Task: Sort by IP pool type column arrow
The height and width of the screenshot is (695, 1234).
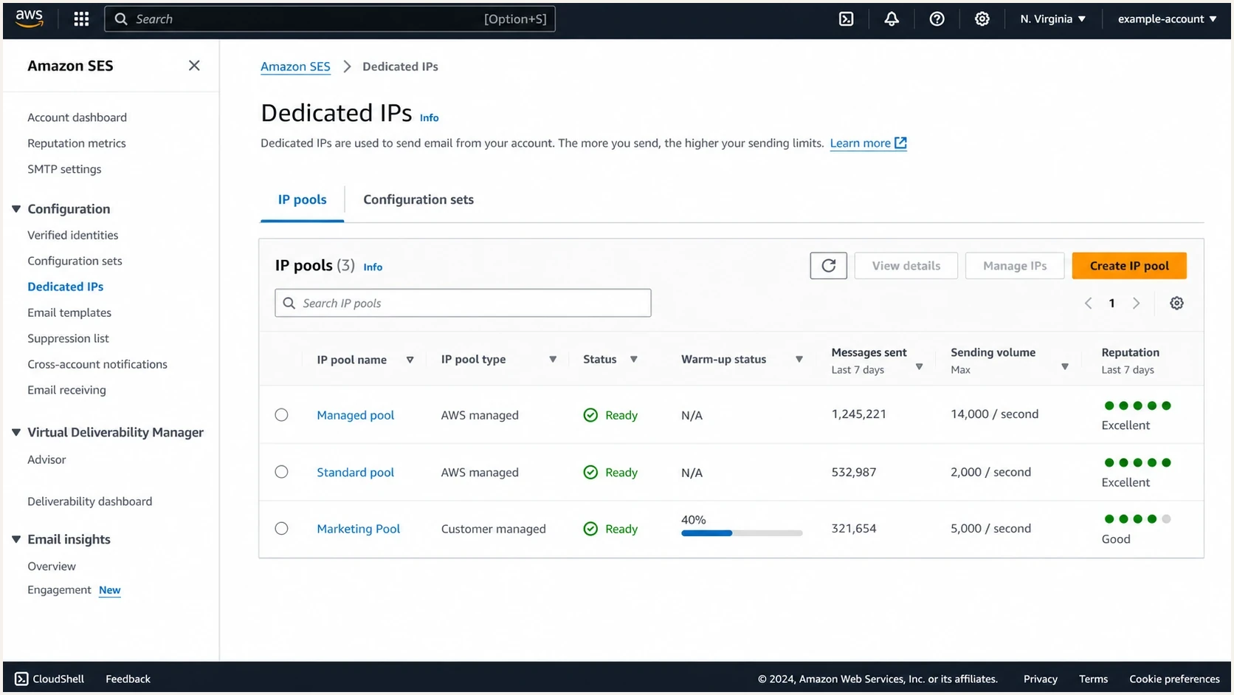Action: (552, 360)
